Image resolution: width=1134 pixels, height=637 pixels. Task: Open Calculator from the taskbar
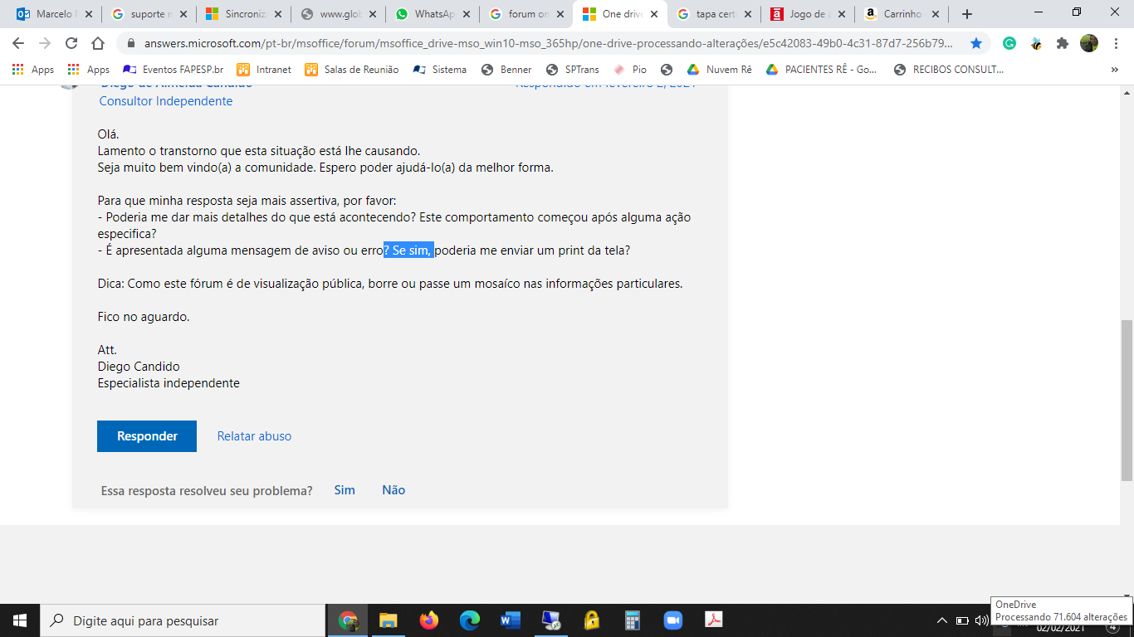click(x=632, y=620)
